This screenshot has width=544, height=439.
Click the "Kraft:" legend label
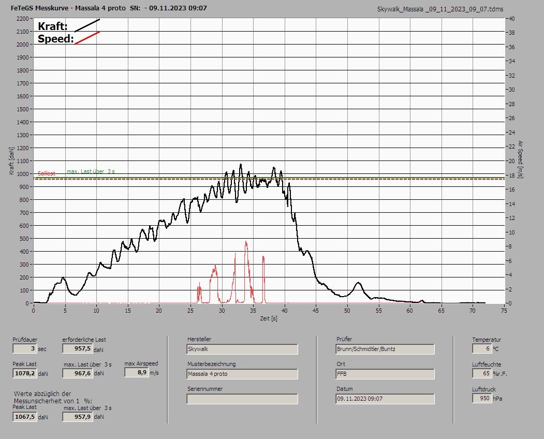[52, 26]
